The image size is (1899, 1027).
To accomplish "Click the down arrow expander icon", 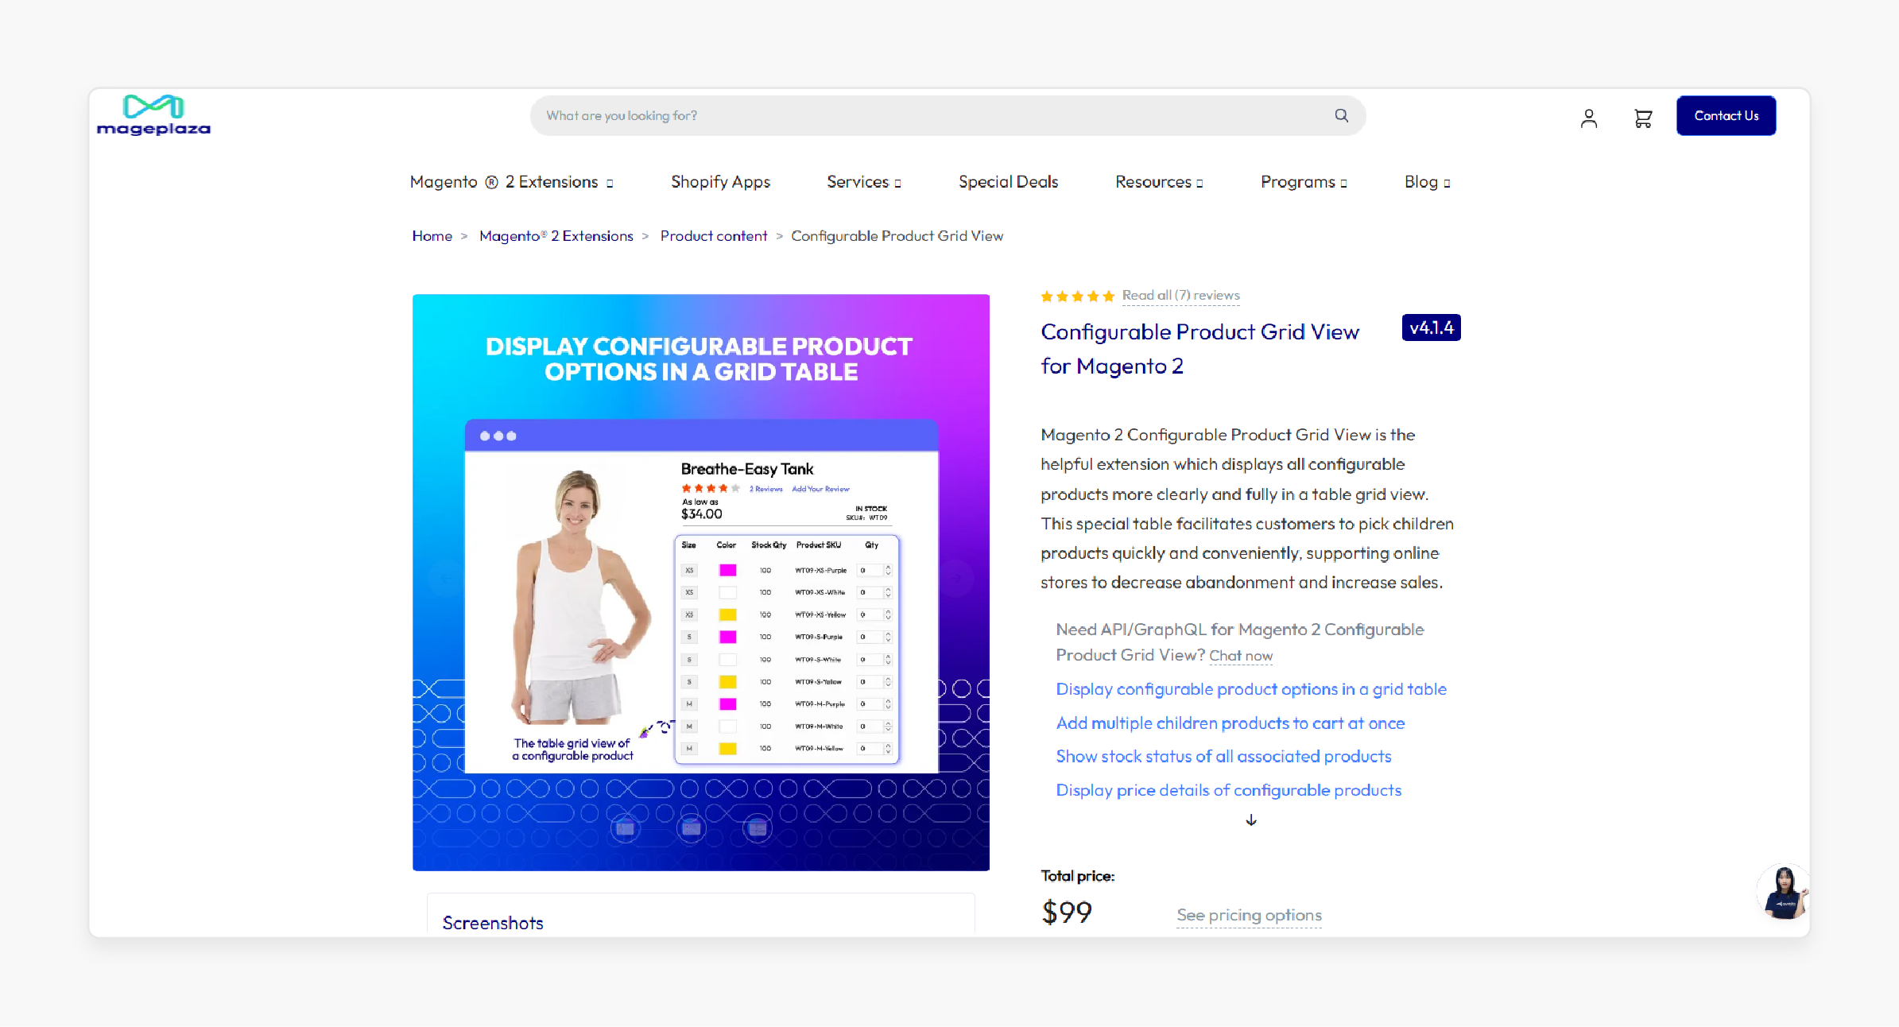I will [x=1250, y=818].
